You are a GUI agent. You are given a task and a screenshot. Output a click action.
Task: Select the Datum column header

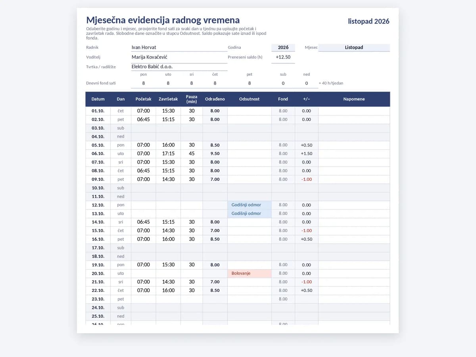(98, 99)
